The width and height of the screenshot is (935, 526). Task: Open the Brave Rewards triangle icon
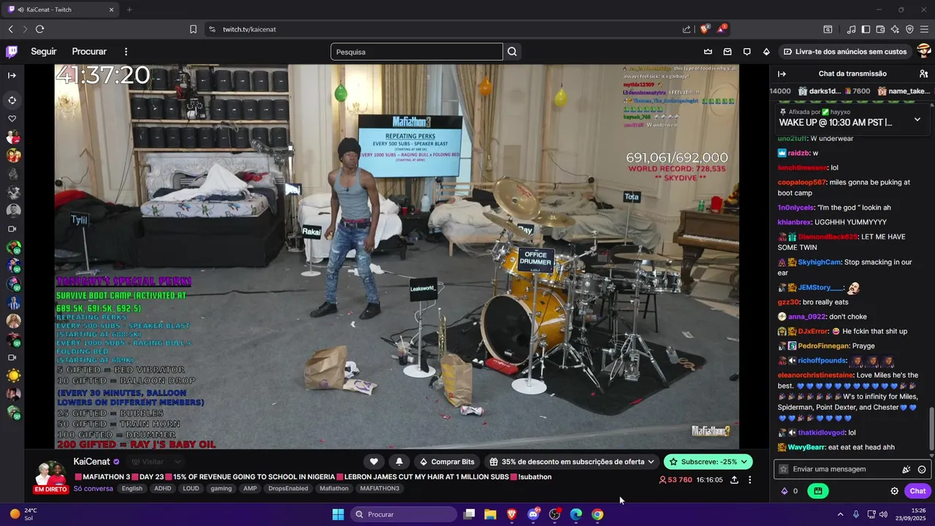(722, 29)
